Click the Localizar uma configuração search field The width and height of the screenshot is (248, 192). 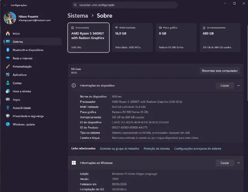tap(125, 5)
